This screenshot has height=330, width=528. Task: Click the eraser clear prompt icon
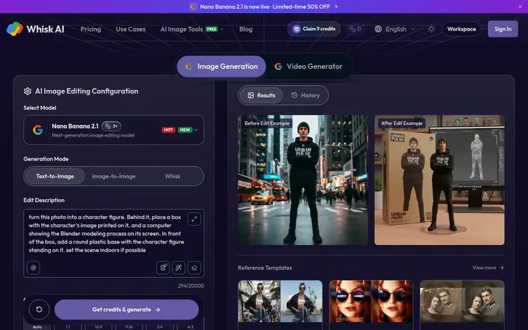point(194,268)
